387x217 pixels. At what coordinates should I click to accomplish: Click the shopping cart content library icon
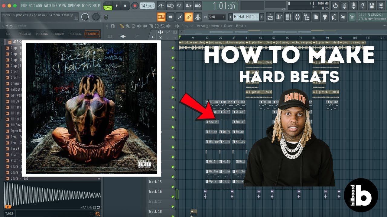(352, 17)
